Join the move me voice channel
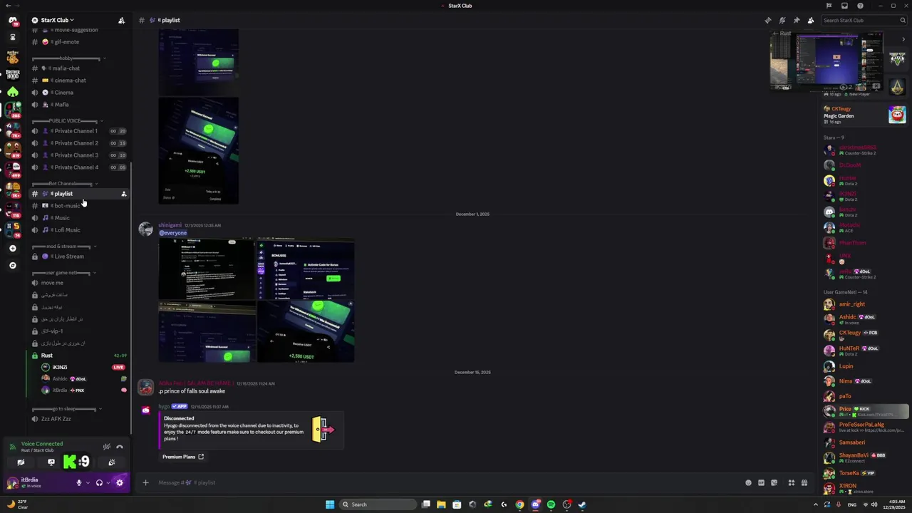Screen dimensions: 912x513 [x=78, y=283]
